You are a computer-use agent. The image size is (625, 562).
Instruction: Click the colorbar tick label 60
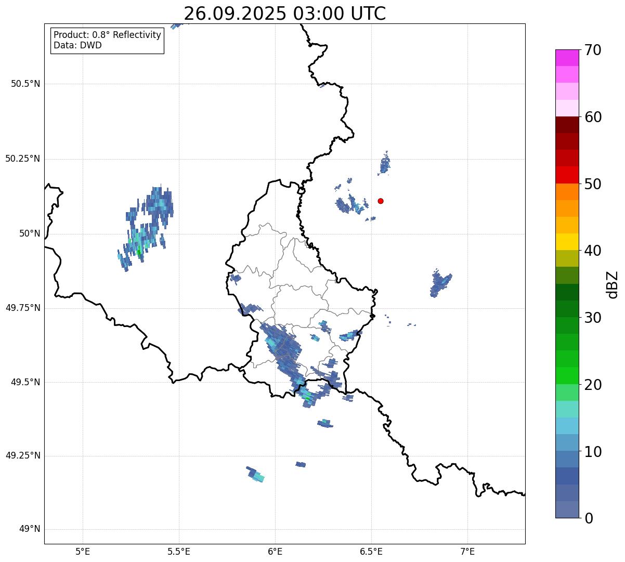pyautogui.click(x=593, y=117)
